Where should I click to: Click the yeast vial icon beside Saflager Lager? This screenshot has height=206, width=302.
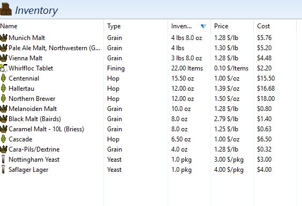[x=3, y=170]
